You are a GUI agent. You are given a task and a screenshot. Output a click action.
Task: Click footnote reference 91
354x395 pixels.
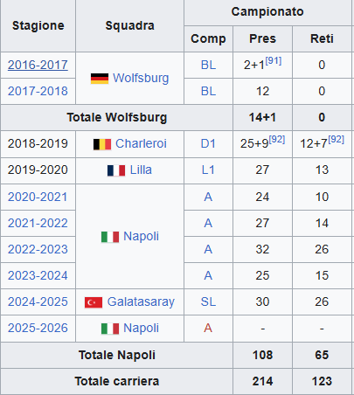coord(274,60)
